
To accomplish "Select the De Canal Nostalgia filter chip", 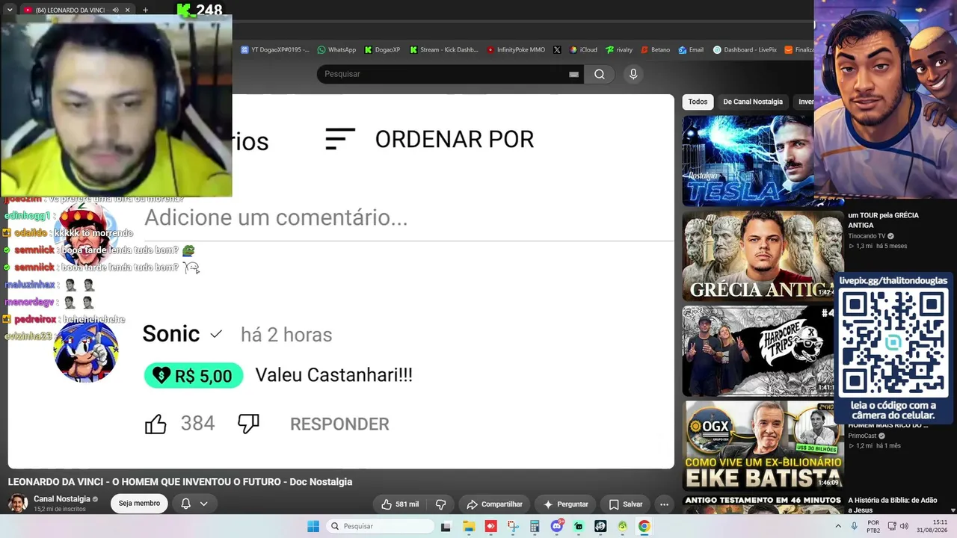I will (753, 102).
